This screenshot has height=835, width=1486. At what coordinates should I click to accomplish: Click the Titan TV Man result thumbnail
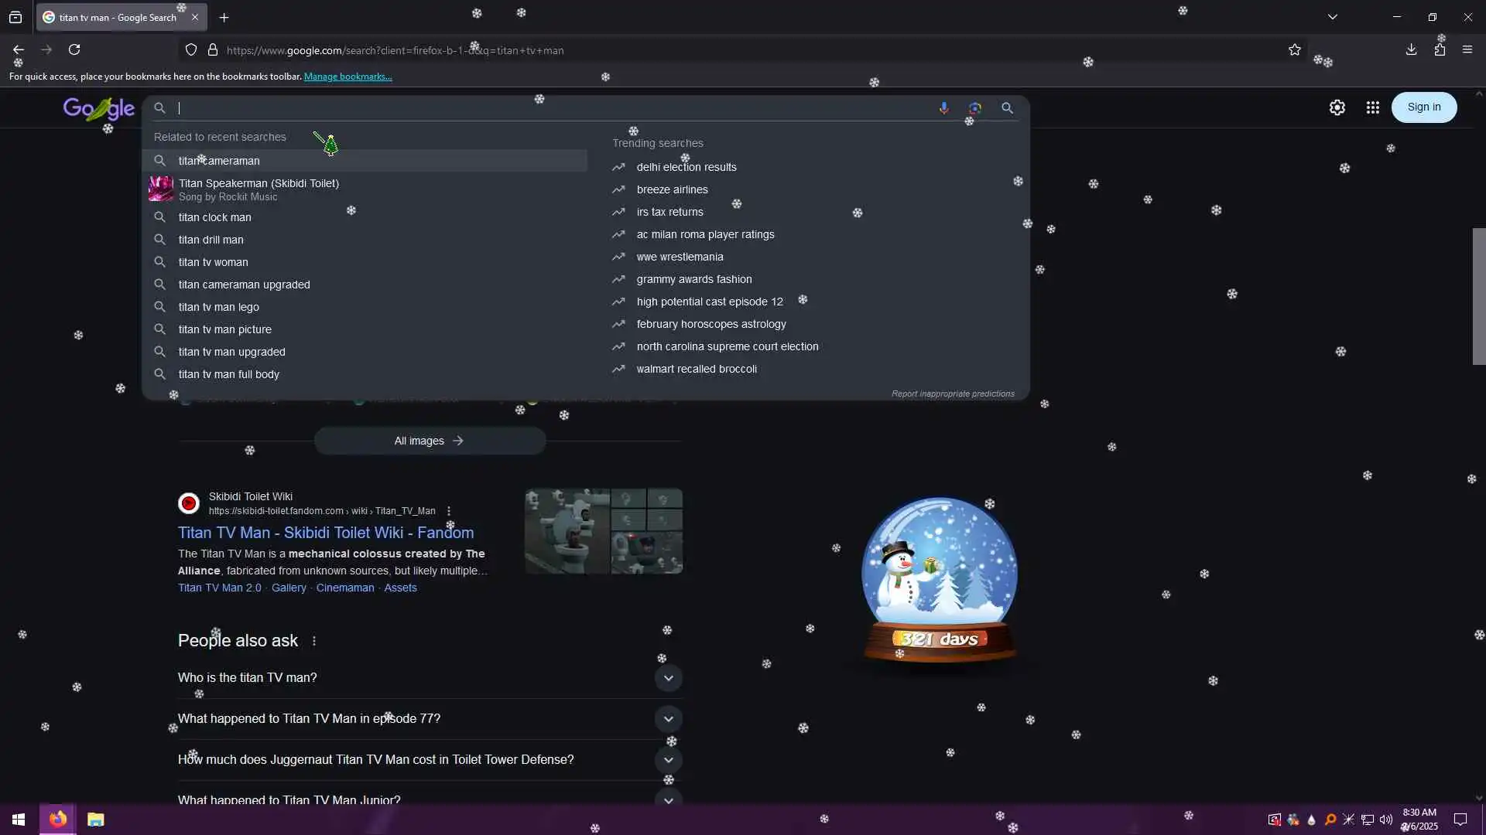coord(603,531)
